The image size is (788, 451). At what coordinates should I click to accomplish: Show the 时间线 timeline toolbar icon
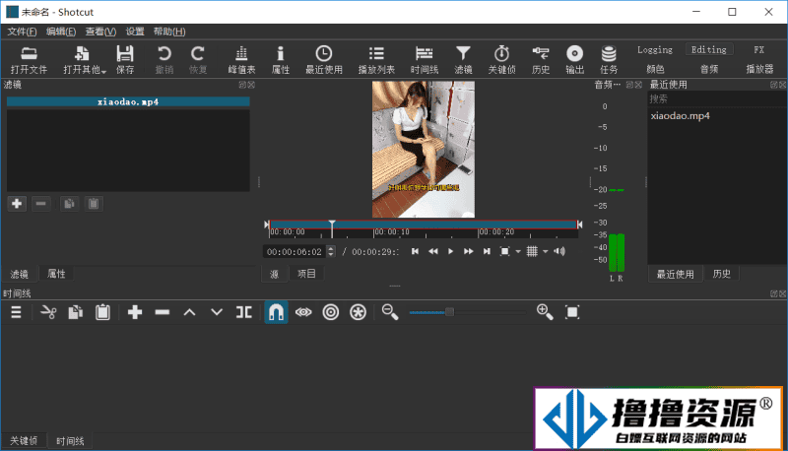(425, 59)
